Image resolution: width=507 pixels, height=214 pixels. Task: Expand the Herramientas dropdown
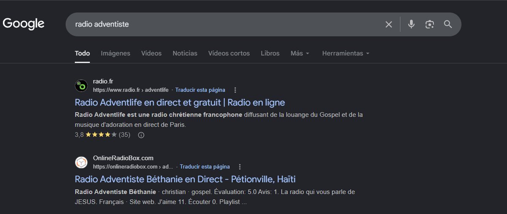click(x=346, y=54)
